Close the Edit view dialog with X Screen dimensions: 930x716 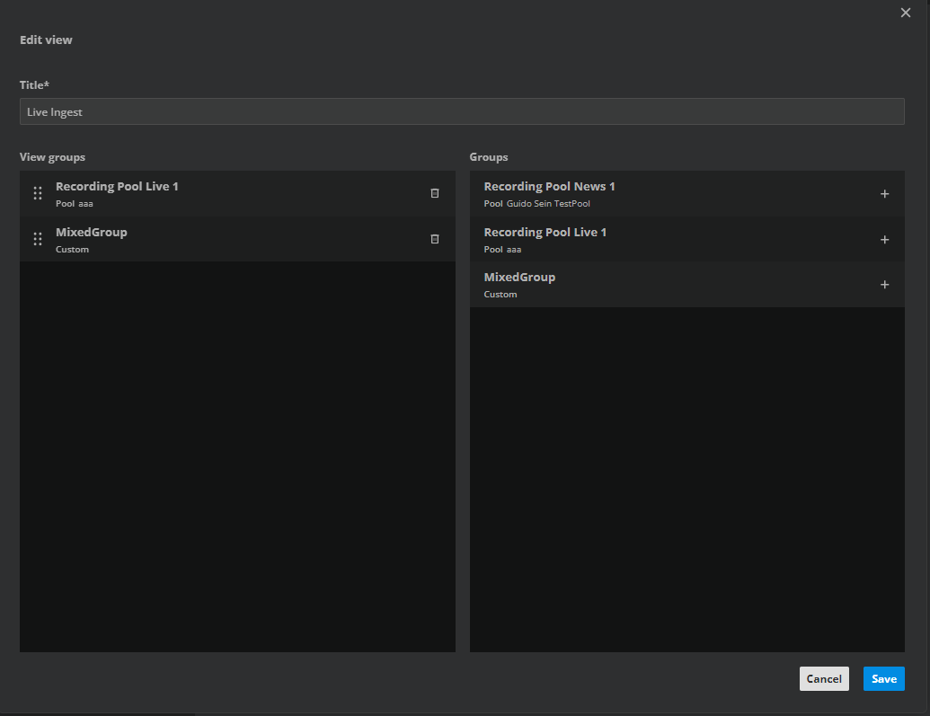point(905,12)
